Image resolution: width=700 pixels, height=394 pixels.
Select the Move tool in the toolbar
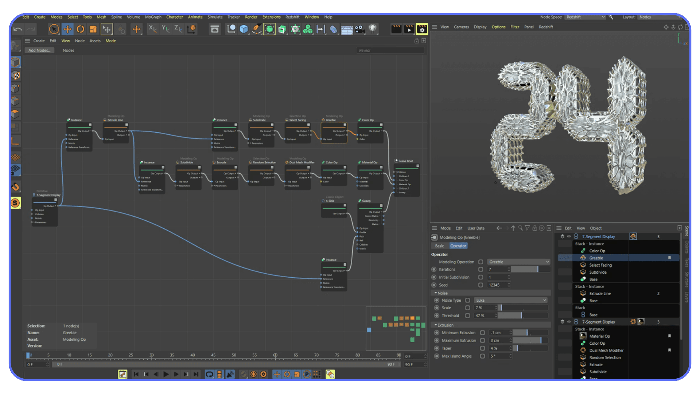[67, 29]
